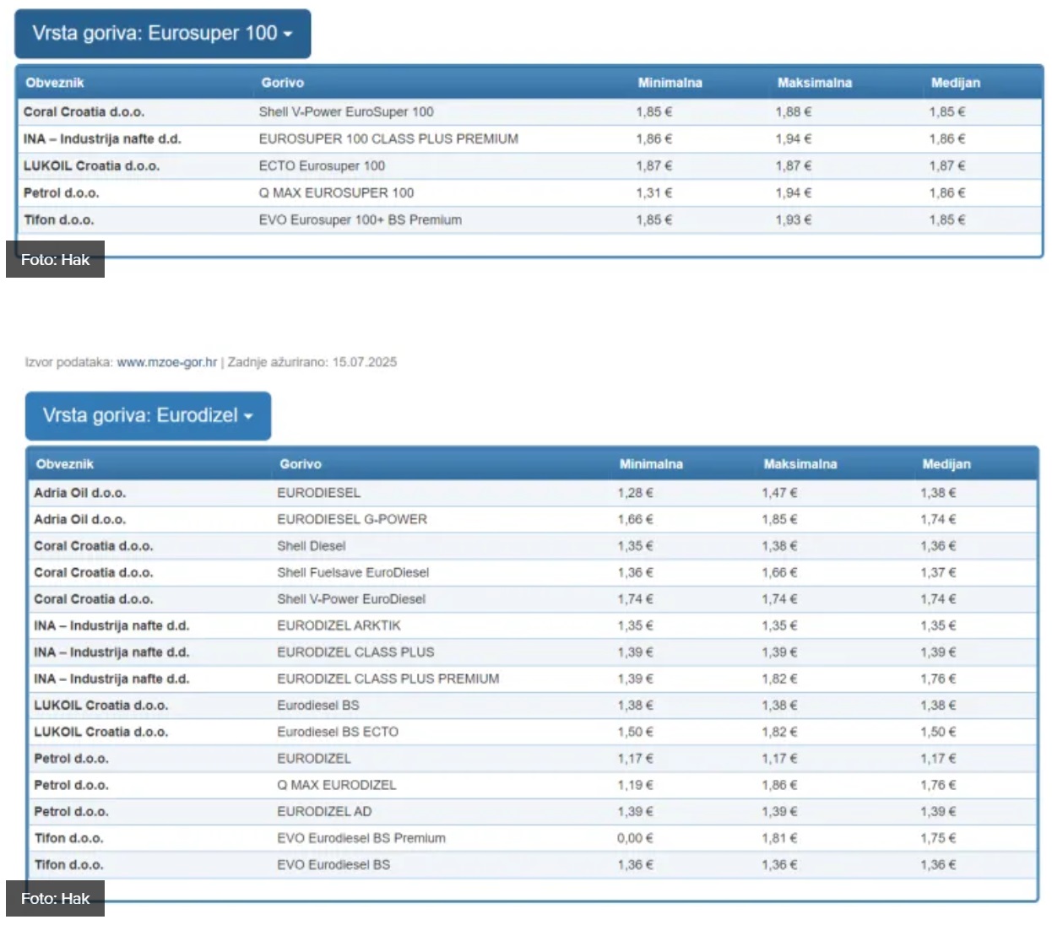Select the ECTO Eurosuper 100 fuel cell
This screenshot has height=925, width=1052.
pyautogui.click(x=322, y=165)
